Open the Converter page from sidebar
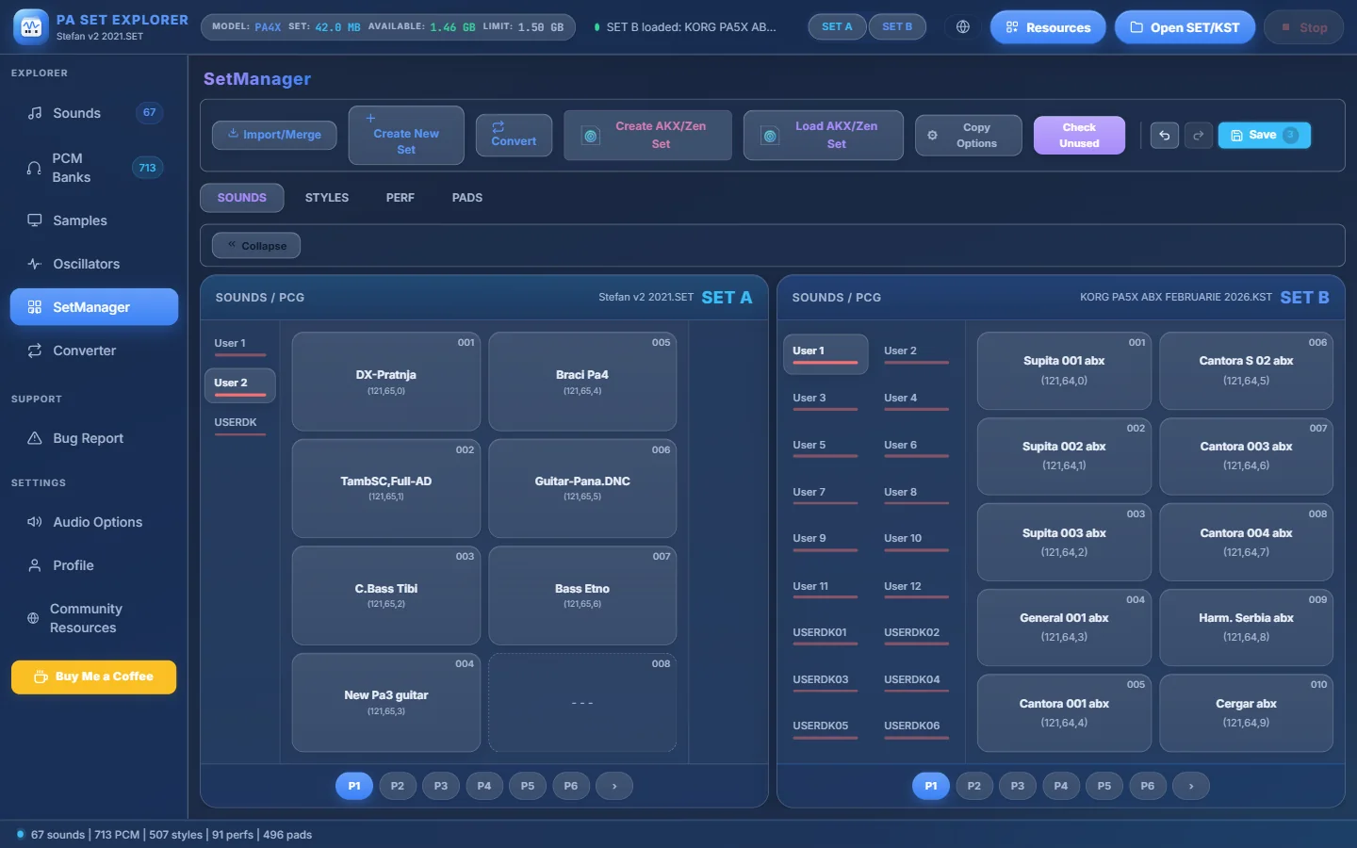The image size is (1357, 848). [94, 351]
